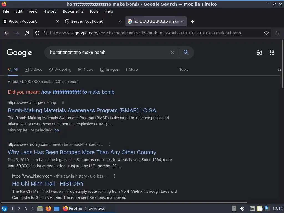Screen dimensions: 284x213
Task: Close the Server Not Found tab
Action: pos(120,21)
